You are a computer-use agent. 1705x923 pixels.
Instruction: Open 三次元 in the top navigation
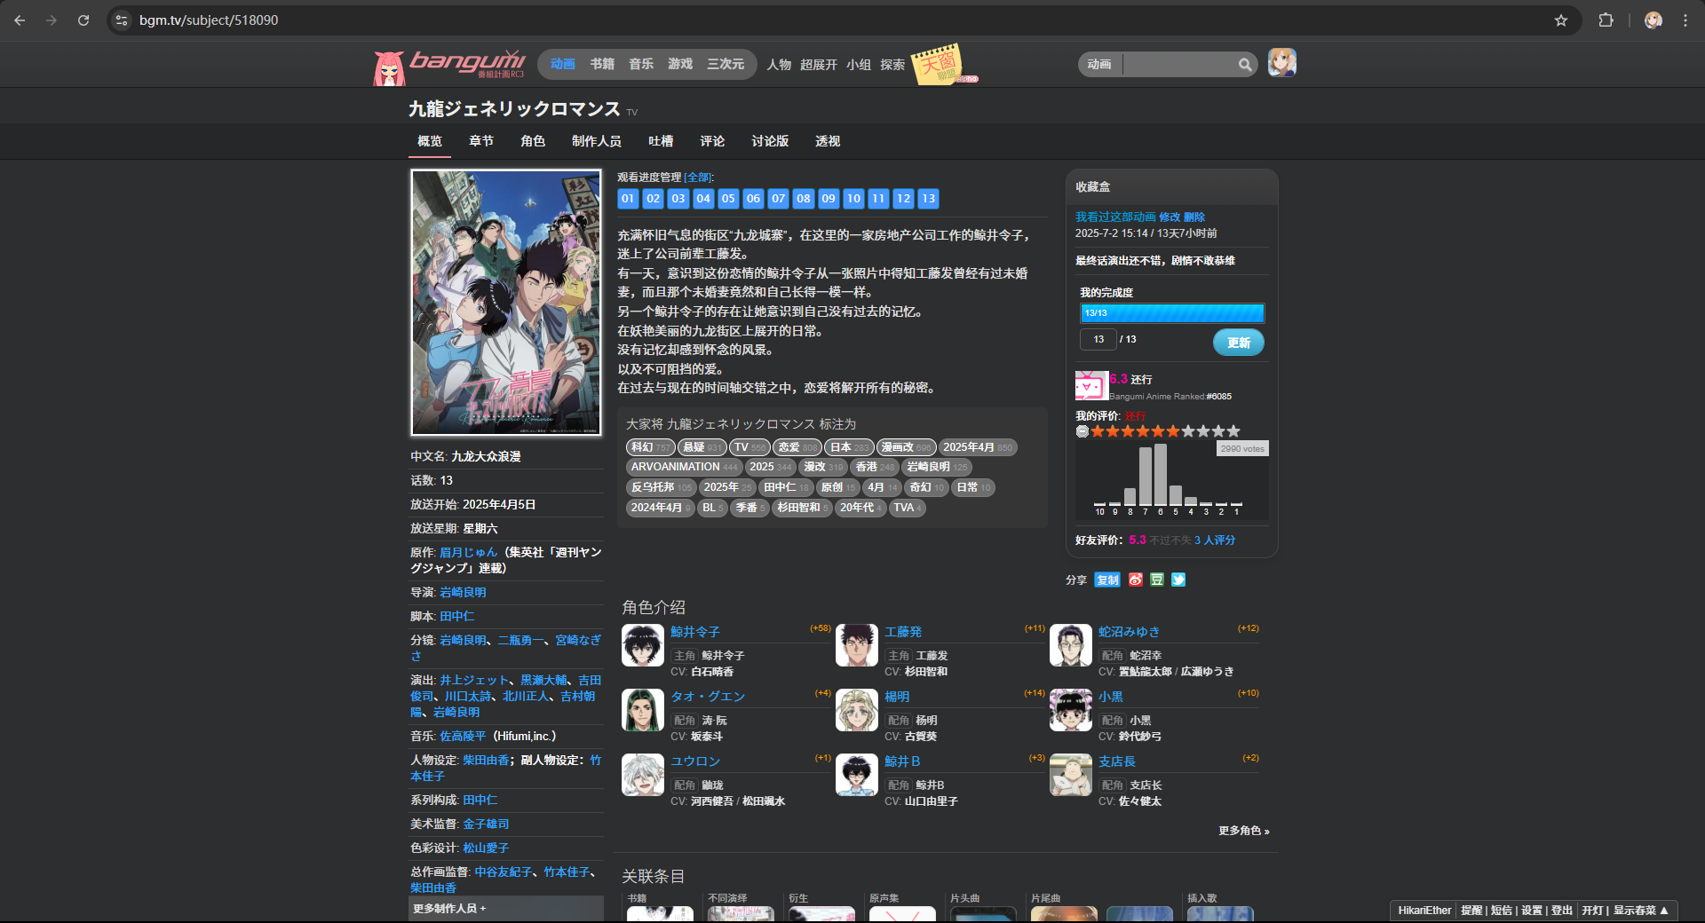pos(726,64)
